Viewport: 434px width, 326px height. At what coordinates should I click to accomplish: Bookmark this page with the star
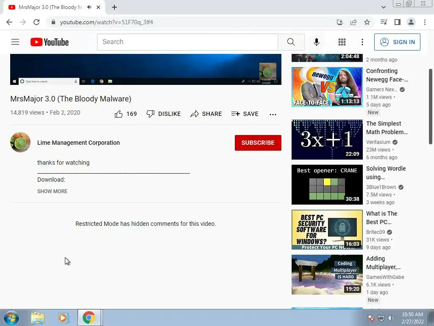[367, 22]
